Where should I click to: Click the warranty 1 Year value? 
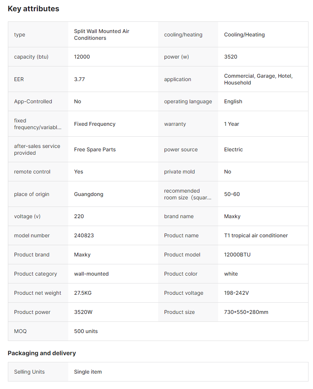(232, 124)
